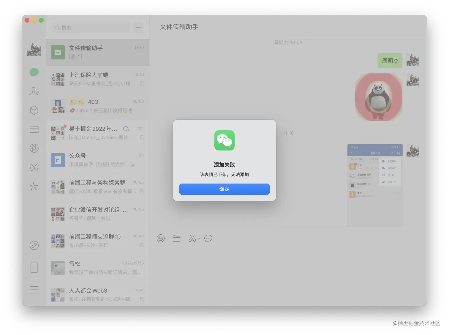Select the 公众号 entry
The height and width of the screenshot is (335, 449).
[x=98, y=160]
